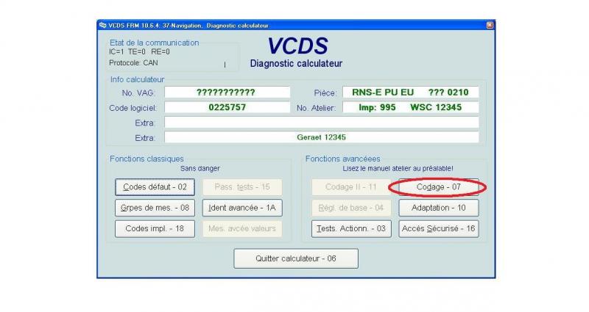Click the Mes. avcée valeurs button
This screenshot has height=312, width=589.
(x=242, y=229)
